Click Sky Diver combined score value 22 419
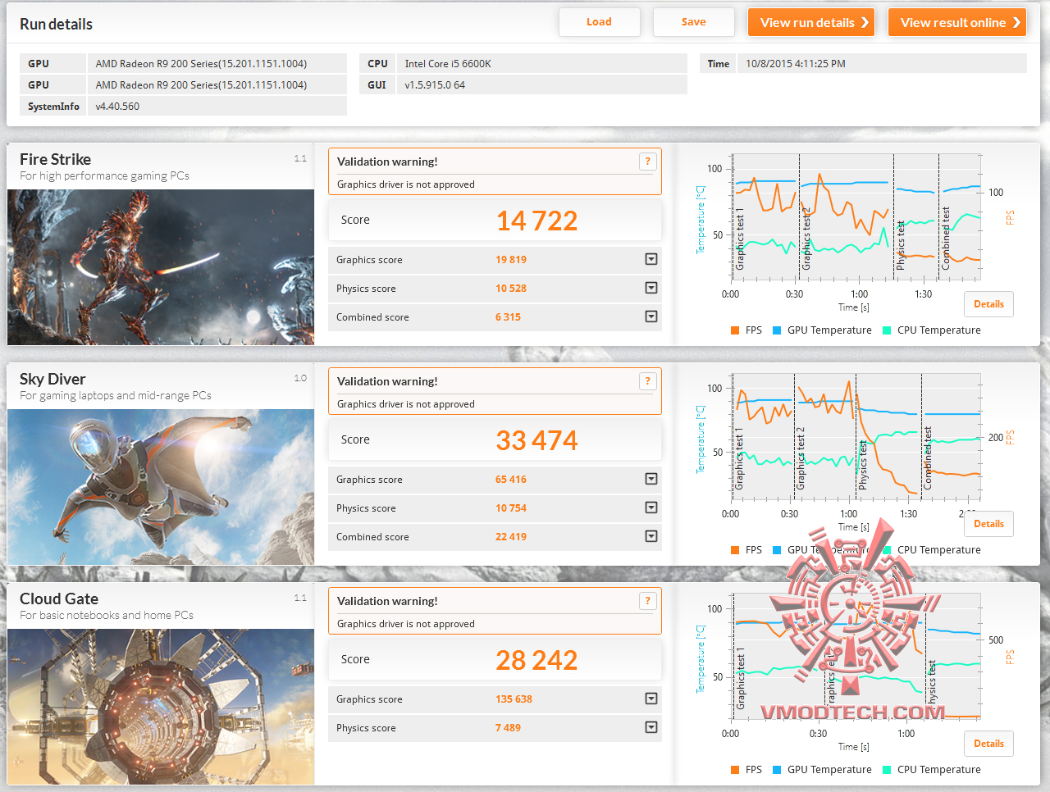Screen dimensions: 1050x792 (x=511, y=536)
